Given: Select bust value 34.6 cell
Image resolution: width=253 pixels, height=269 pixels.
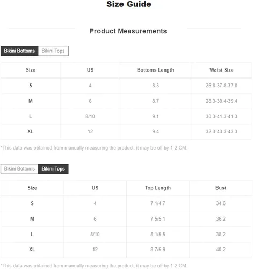Looking at the screenshot, I should 221,203.
